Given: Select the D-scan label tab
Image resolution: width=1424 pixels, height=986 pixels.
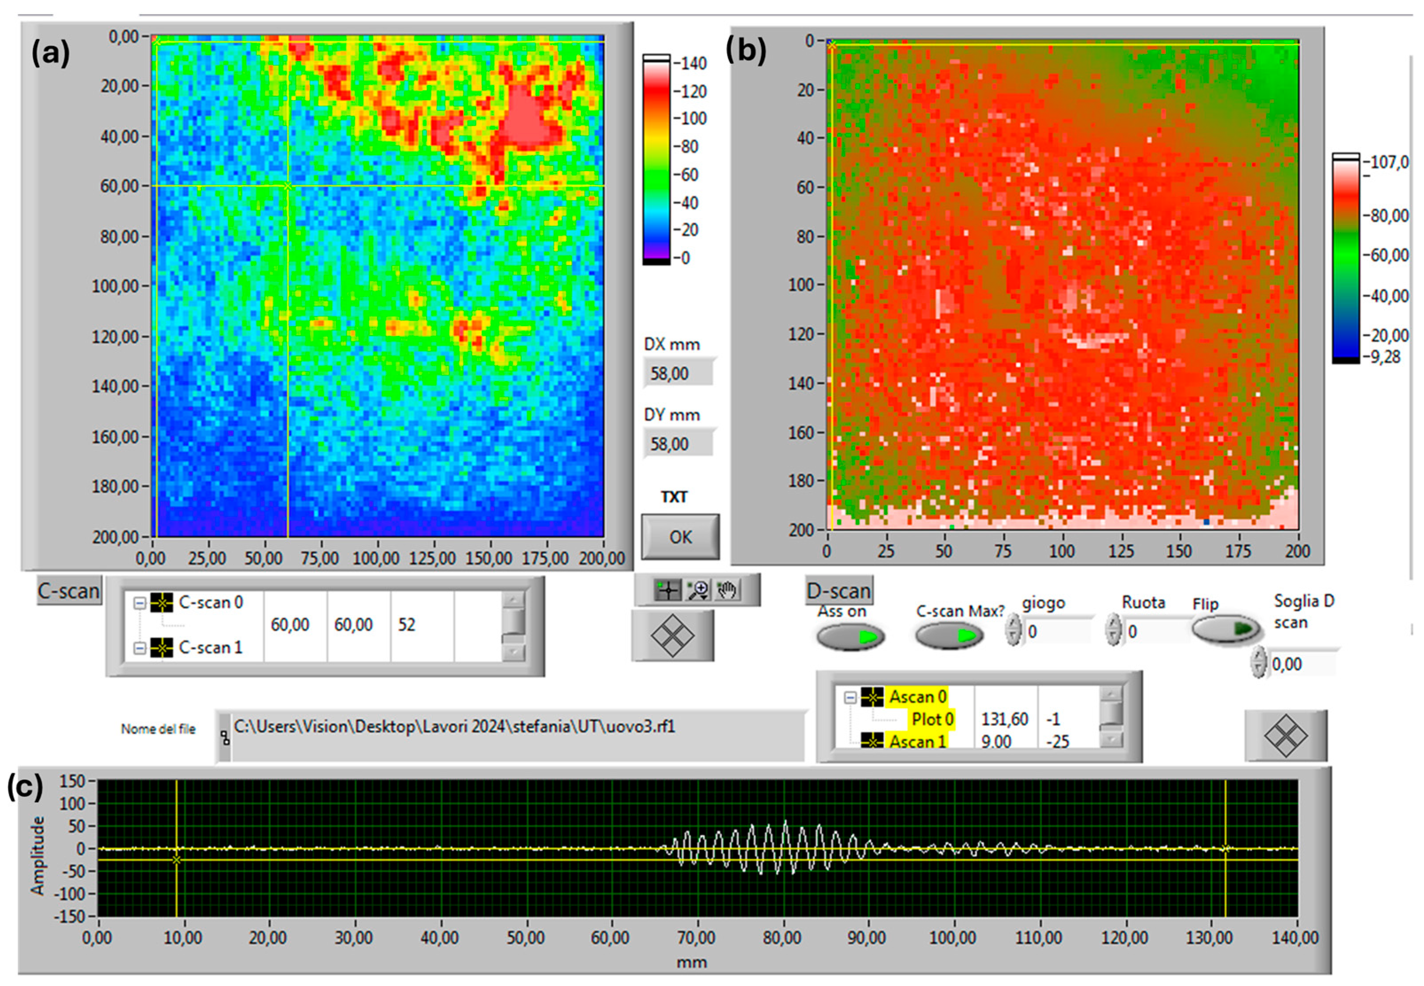Looking at the screenshot, I should tap(839, 591).
